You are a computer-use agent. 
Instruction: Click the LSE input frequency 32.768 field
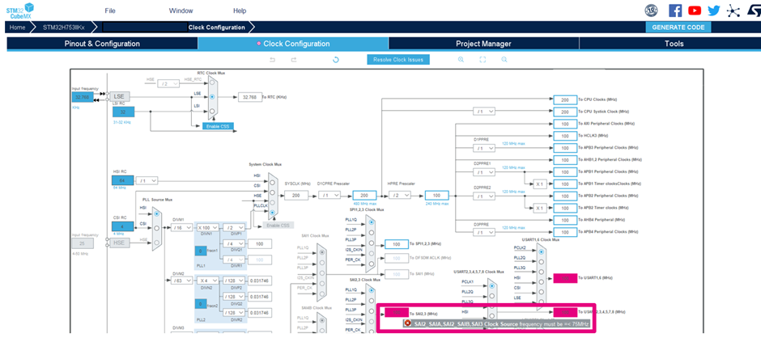[x=83, y=97]
